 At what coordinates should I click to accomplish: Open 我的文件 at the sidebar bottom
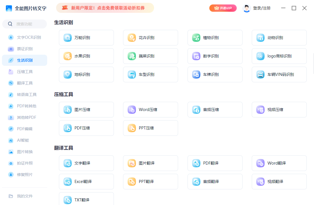[25, 196]
